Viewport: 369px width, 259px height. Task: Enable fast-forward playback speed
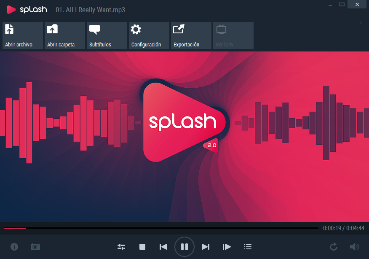pos(226,247)
